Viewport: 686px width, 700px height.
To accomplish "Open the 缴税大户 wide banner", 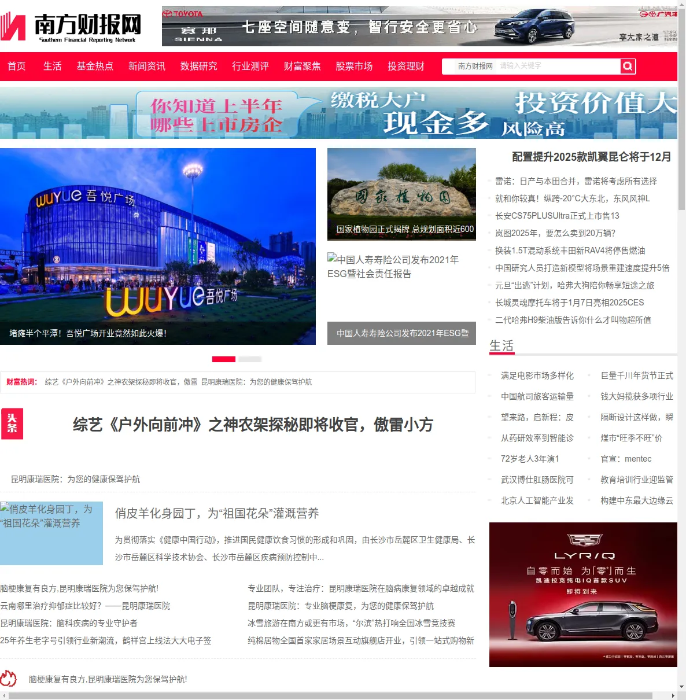I will coord(338,113).
